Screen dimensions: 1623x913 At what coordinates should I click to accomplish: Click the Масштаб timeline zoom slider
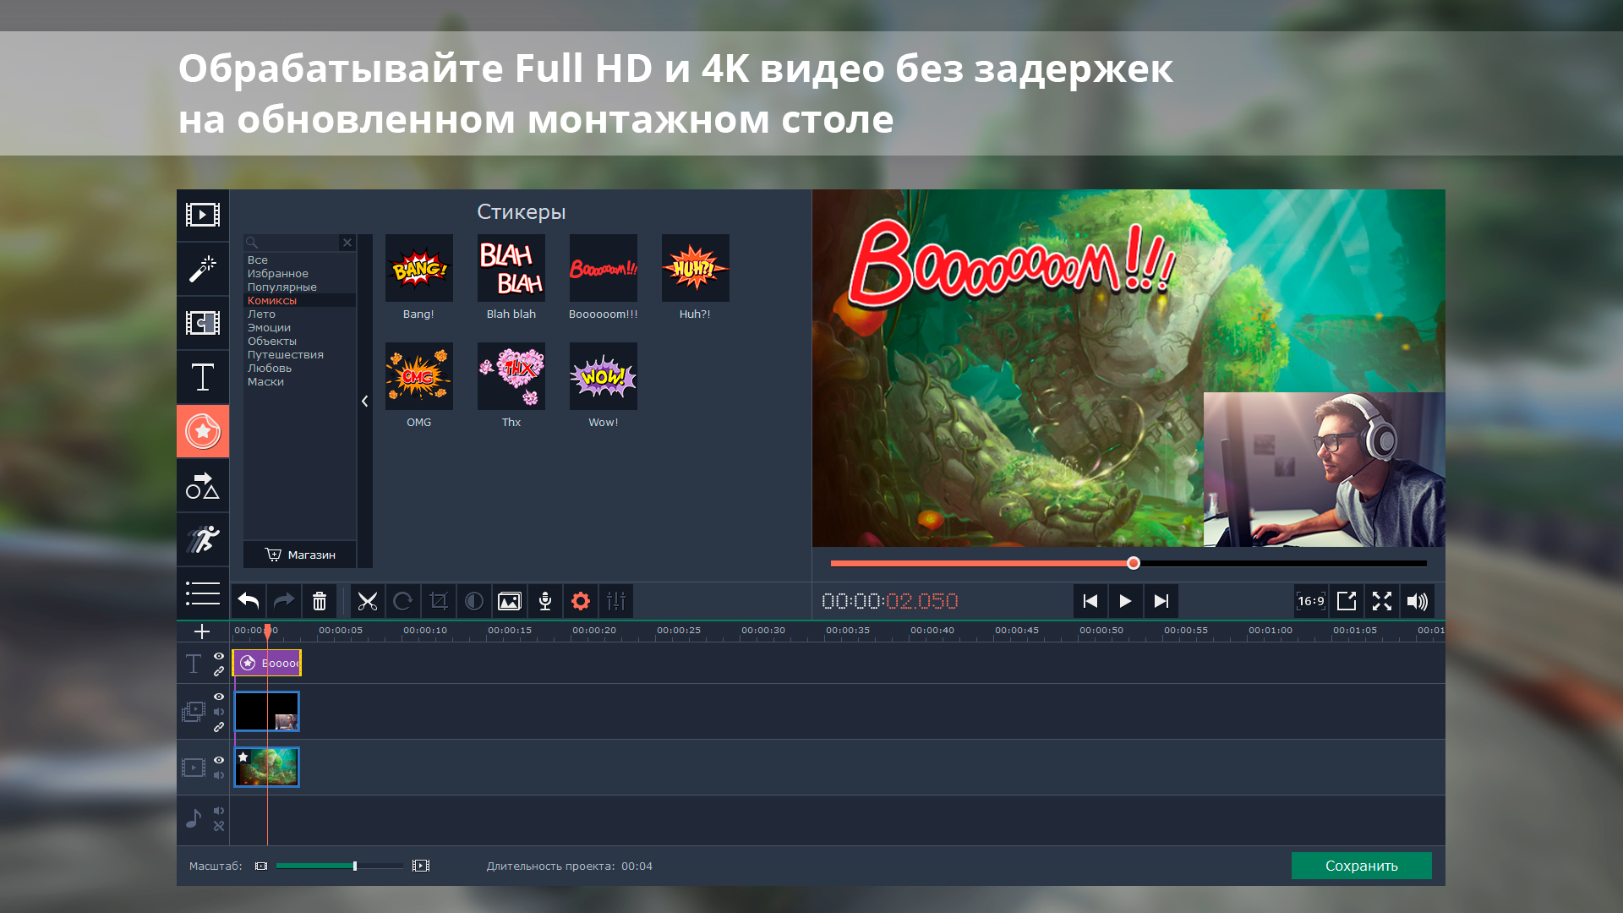click(x=340, y=866)
